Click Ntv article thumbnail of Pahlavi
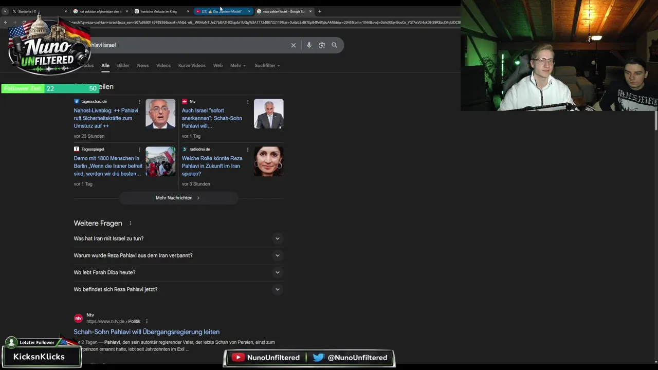This screenshot has width=658, height=370. pos(268,114)
